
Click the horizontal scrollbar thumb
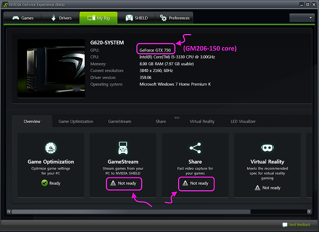(131, 212)
